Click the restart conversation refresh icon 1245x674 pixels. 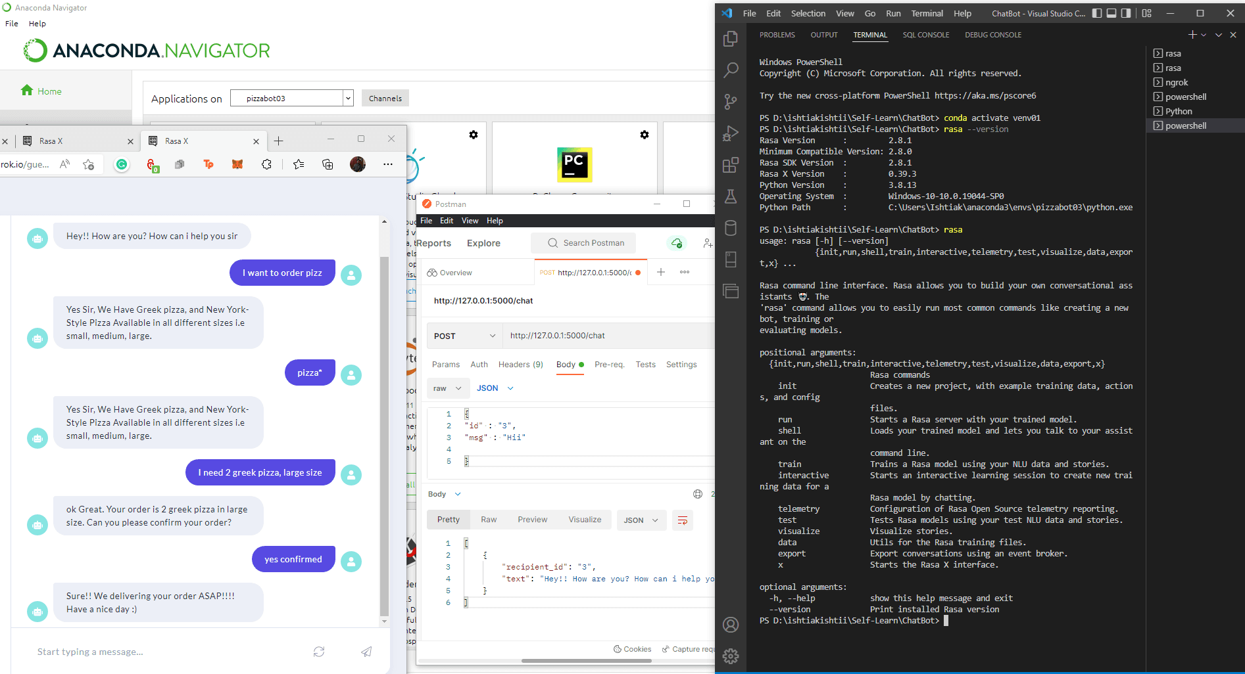pos(319,652)
